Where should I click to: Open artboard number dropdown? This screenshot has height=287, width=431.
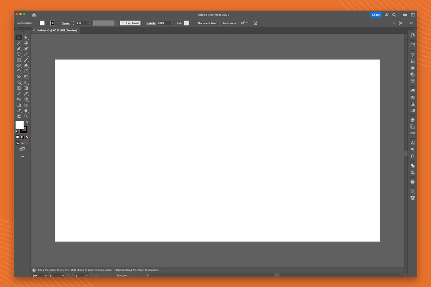point(87,275)
